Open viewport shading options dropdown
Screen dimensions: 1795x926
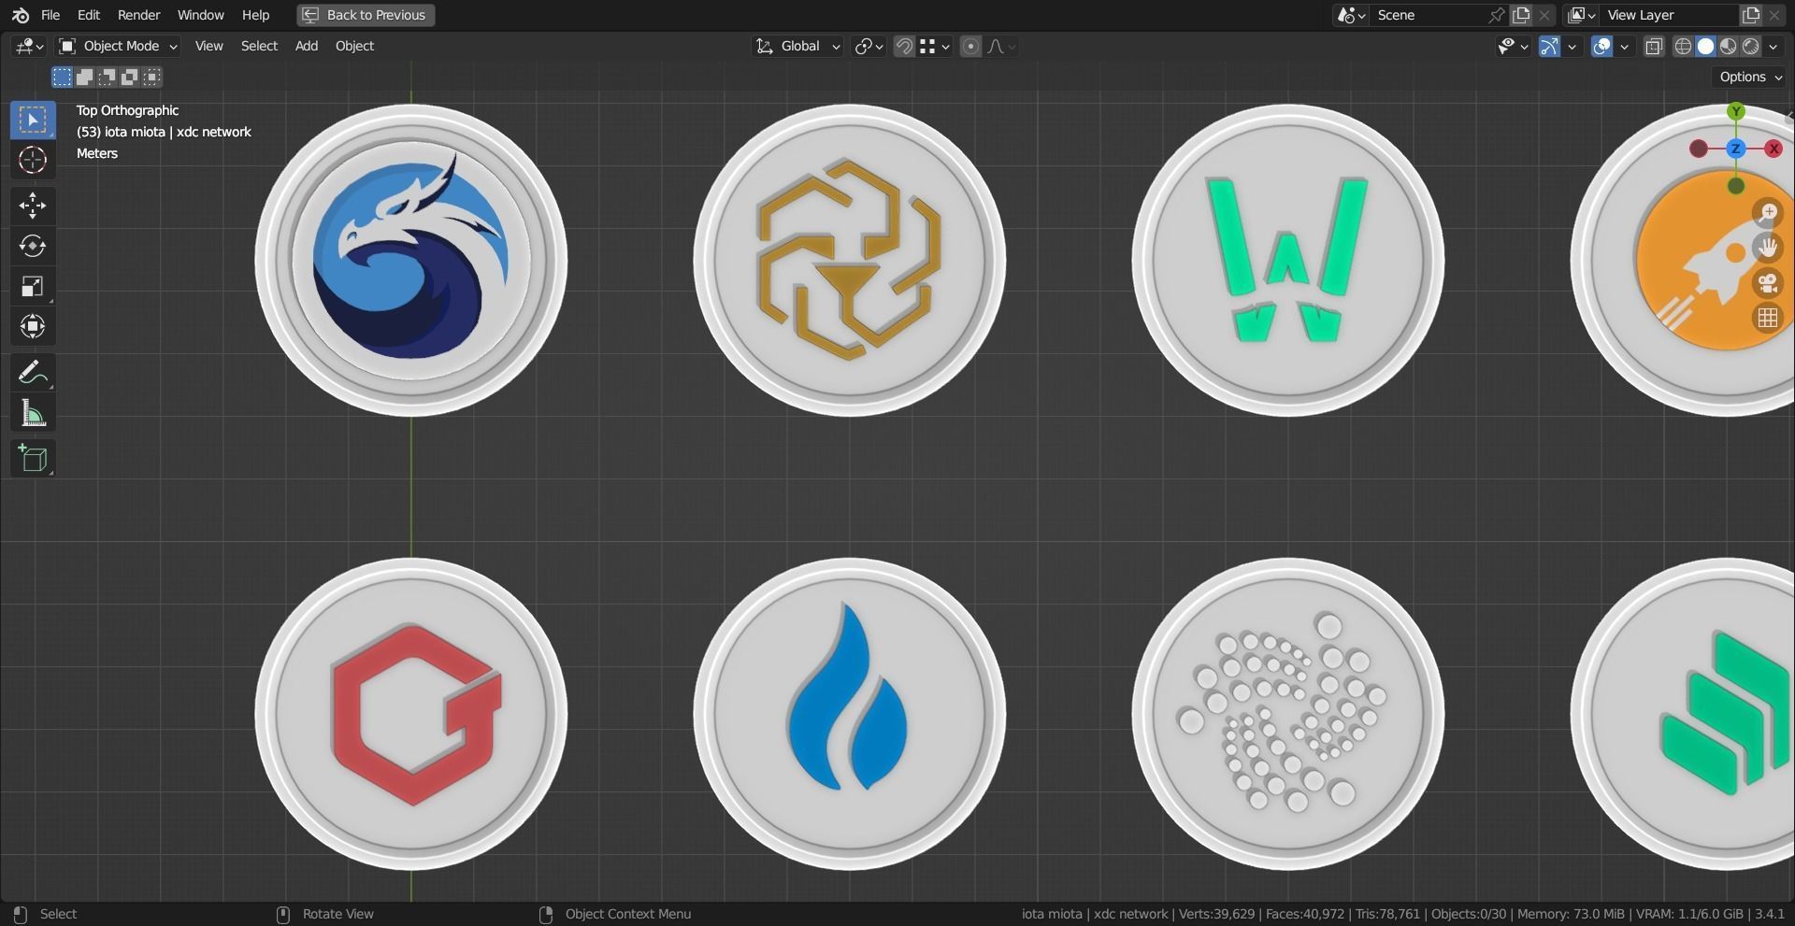(1773, 46)
